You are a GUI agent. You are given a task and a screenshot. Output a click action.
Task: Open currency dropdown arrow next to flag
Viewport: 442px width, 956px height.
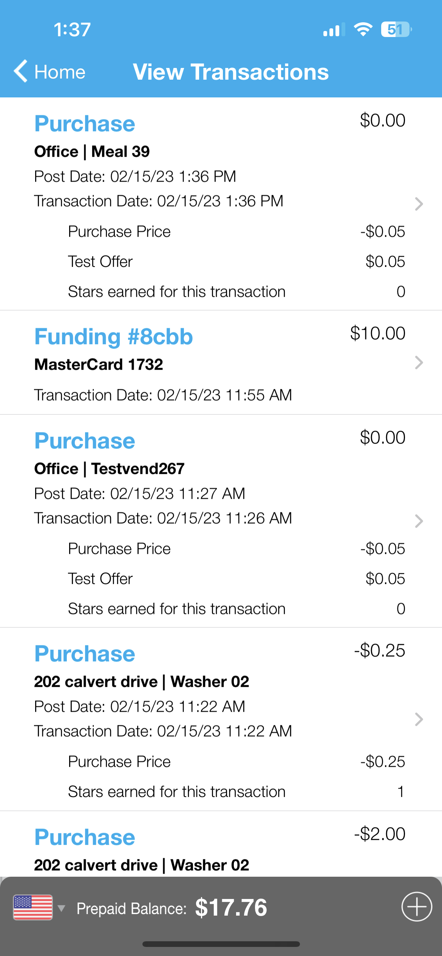pyautogui.click(x=61, y=908)
